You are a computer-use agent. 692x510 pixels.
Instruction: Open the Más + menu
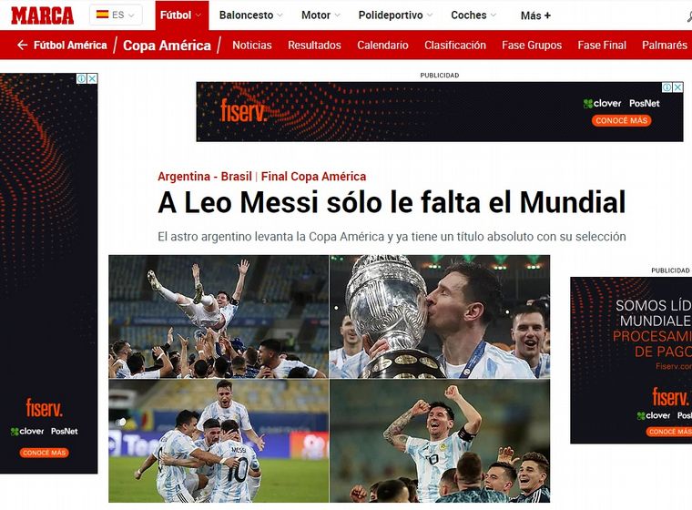click(x=535, y=15)
